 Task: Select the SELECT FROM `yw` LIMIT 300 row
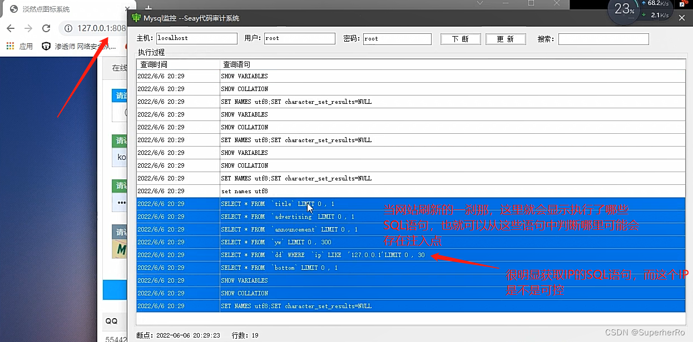click(x=411, y=242)
